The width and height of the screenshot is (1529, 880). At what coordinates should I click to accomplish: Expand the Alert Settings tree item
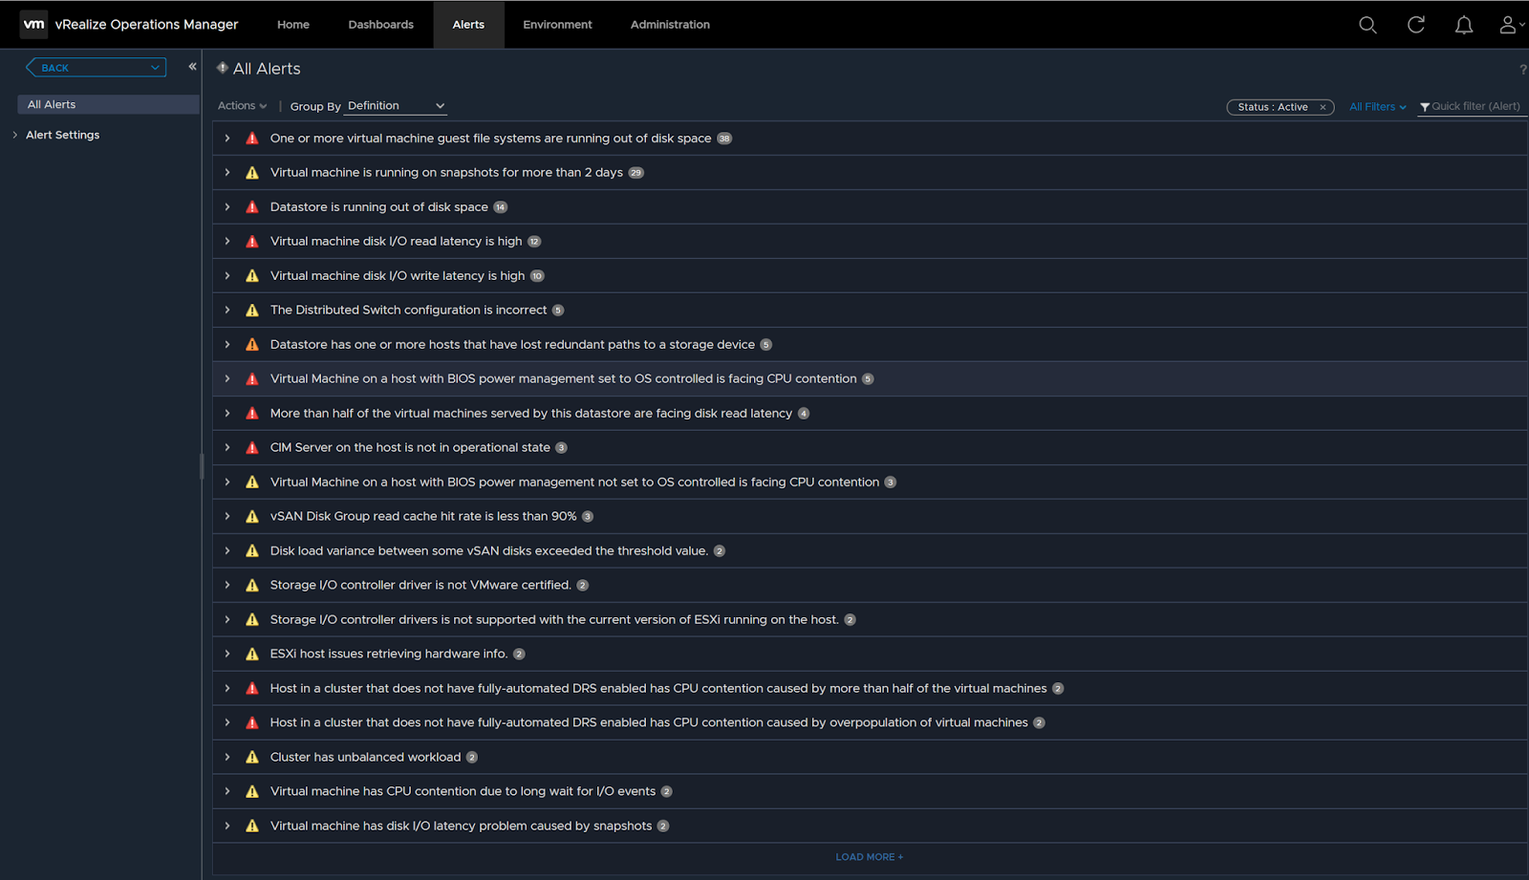[15, 135]
